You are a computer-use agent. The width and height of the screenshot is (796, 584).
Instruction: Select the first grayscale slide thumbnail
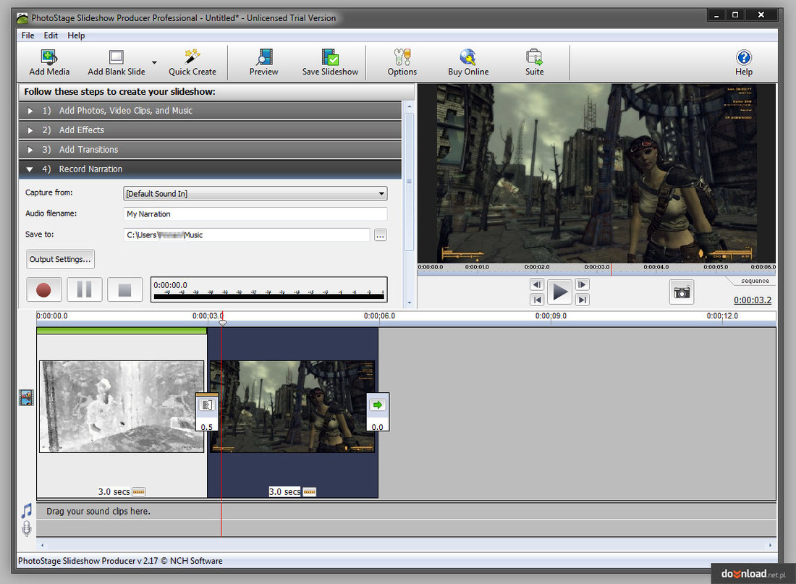point(122,406)
